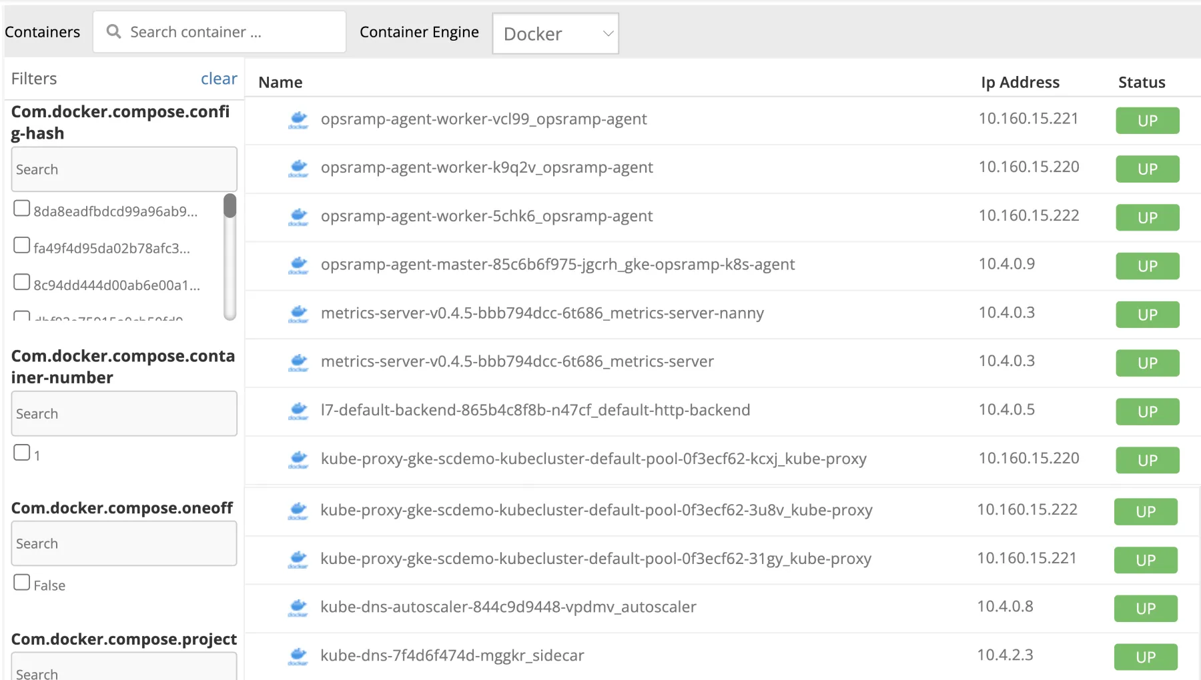Click Docker icon for opsramp-agent-master row
The height and width of the screenshot is (680, 1201).
pyautogui.click(x=298, y=265)
